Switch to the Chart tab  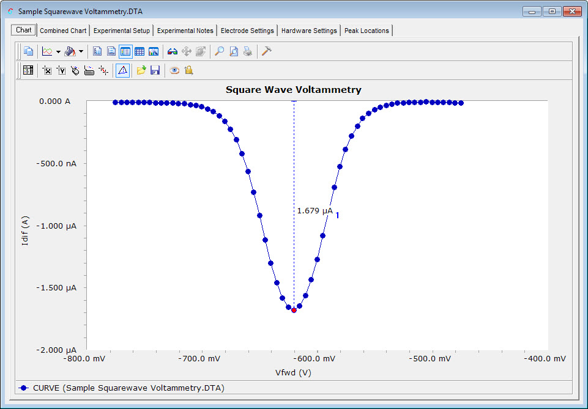click(x=24, y=30)
